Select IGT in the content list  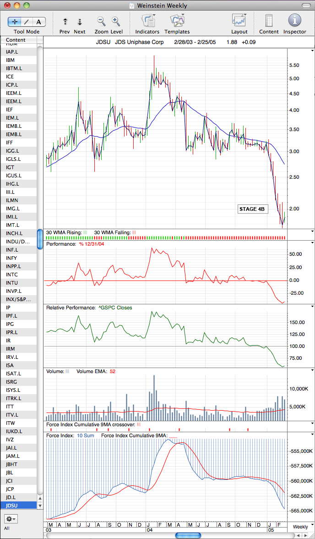pyautogui.click(x=18, y=167)
